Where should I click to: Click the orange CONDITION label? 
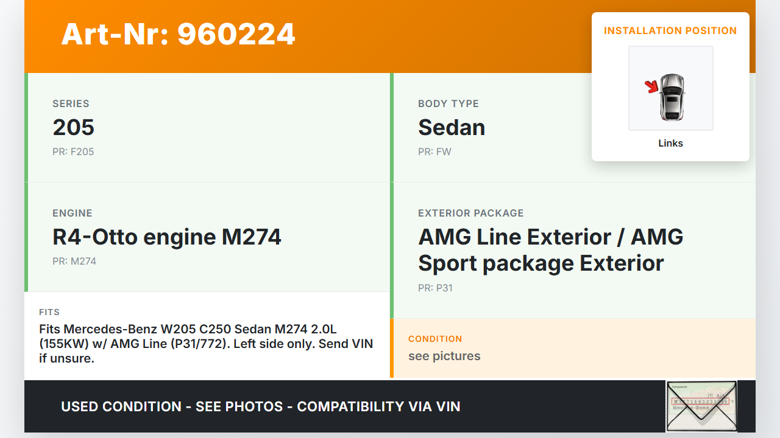pos(435,339)
